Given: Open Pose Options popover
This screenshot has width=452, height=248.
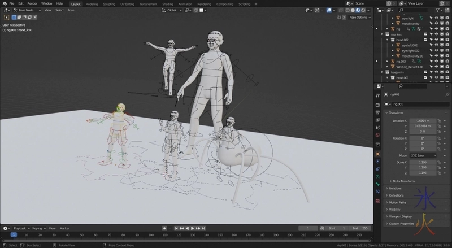Looking at the screenshot, I should 359,18.
